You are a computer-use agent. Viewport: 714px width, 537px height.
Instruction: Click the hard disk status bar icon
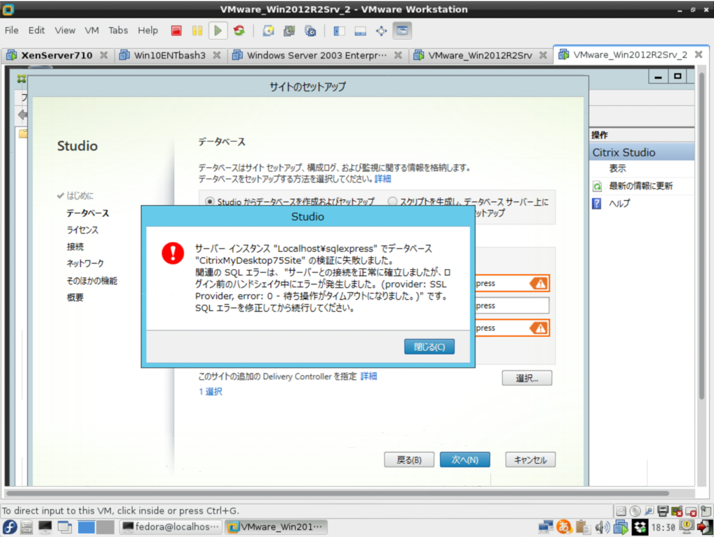[621, 511]
